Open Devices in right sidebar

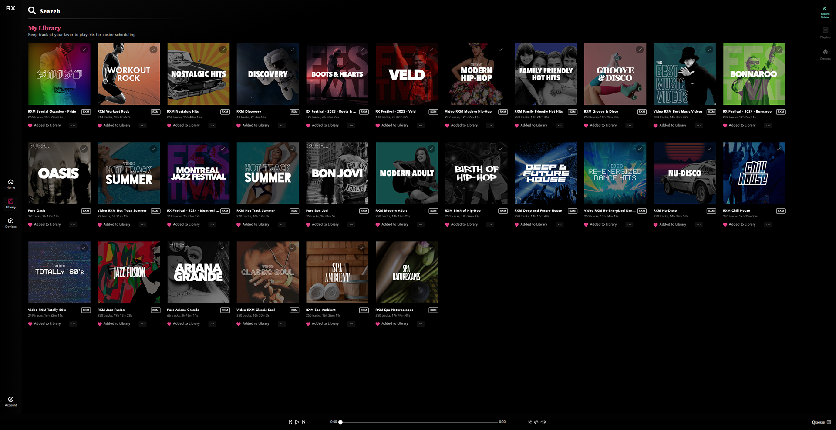click(825, 54)
